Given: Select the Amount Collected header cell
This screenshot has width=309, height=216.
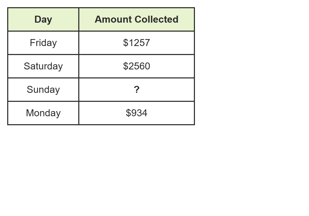Looking at the screenshot, I should pyautogui.click(x=136, y=20).
